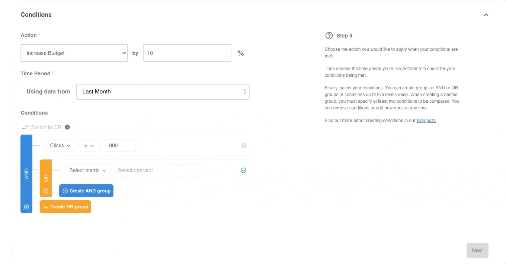
Task: Open the greater-than operator dropdown
Action: coord(89,145)
